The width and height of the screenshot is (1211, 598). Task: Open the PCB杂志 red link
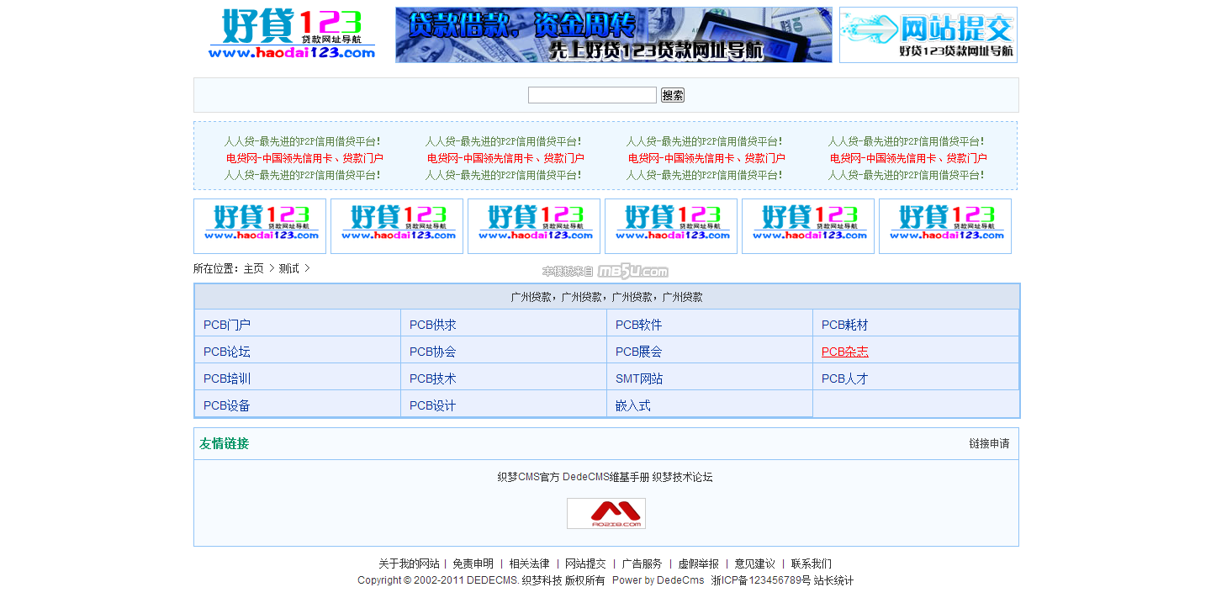(x=844, y=352)
